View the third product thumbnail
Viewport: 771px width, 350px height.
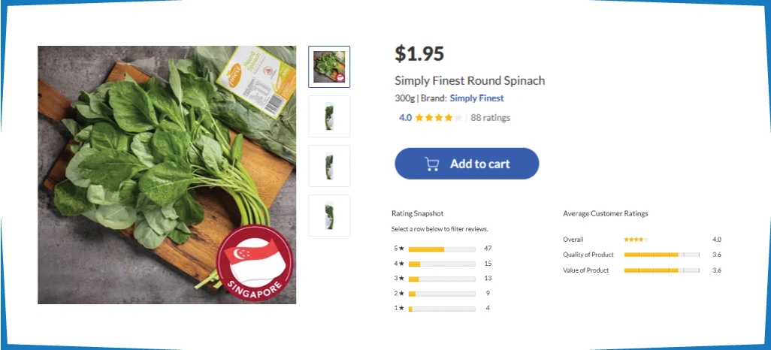tap(329, 166)
